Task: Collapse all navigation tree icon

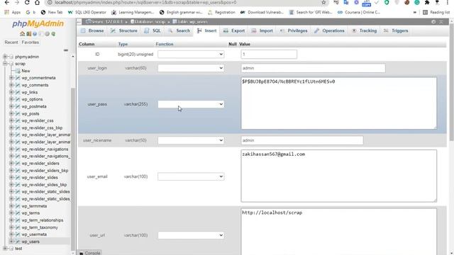Action: click(66, 50)
